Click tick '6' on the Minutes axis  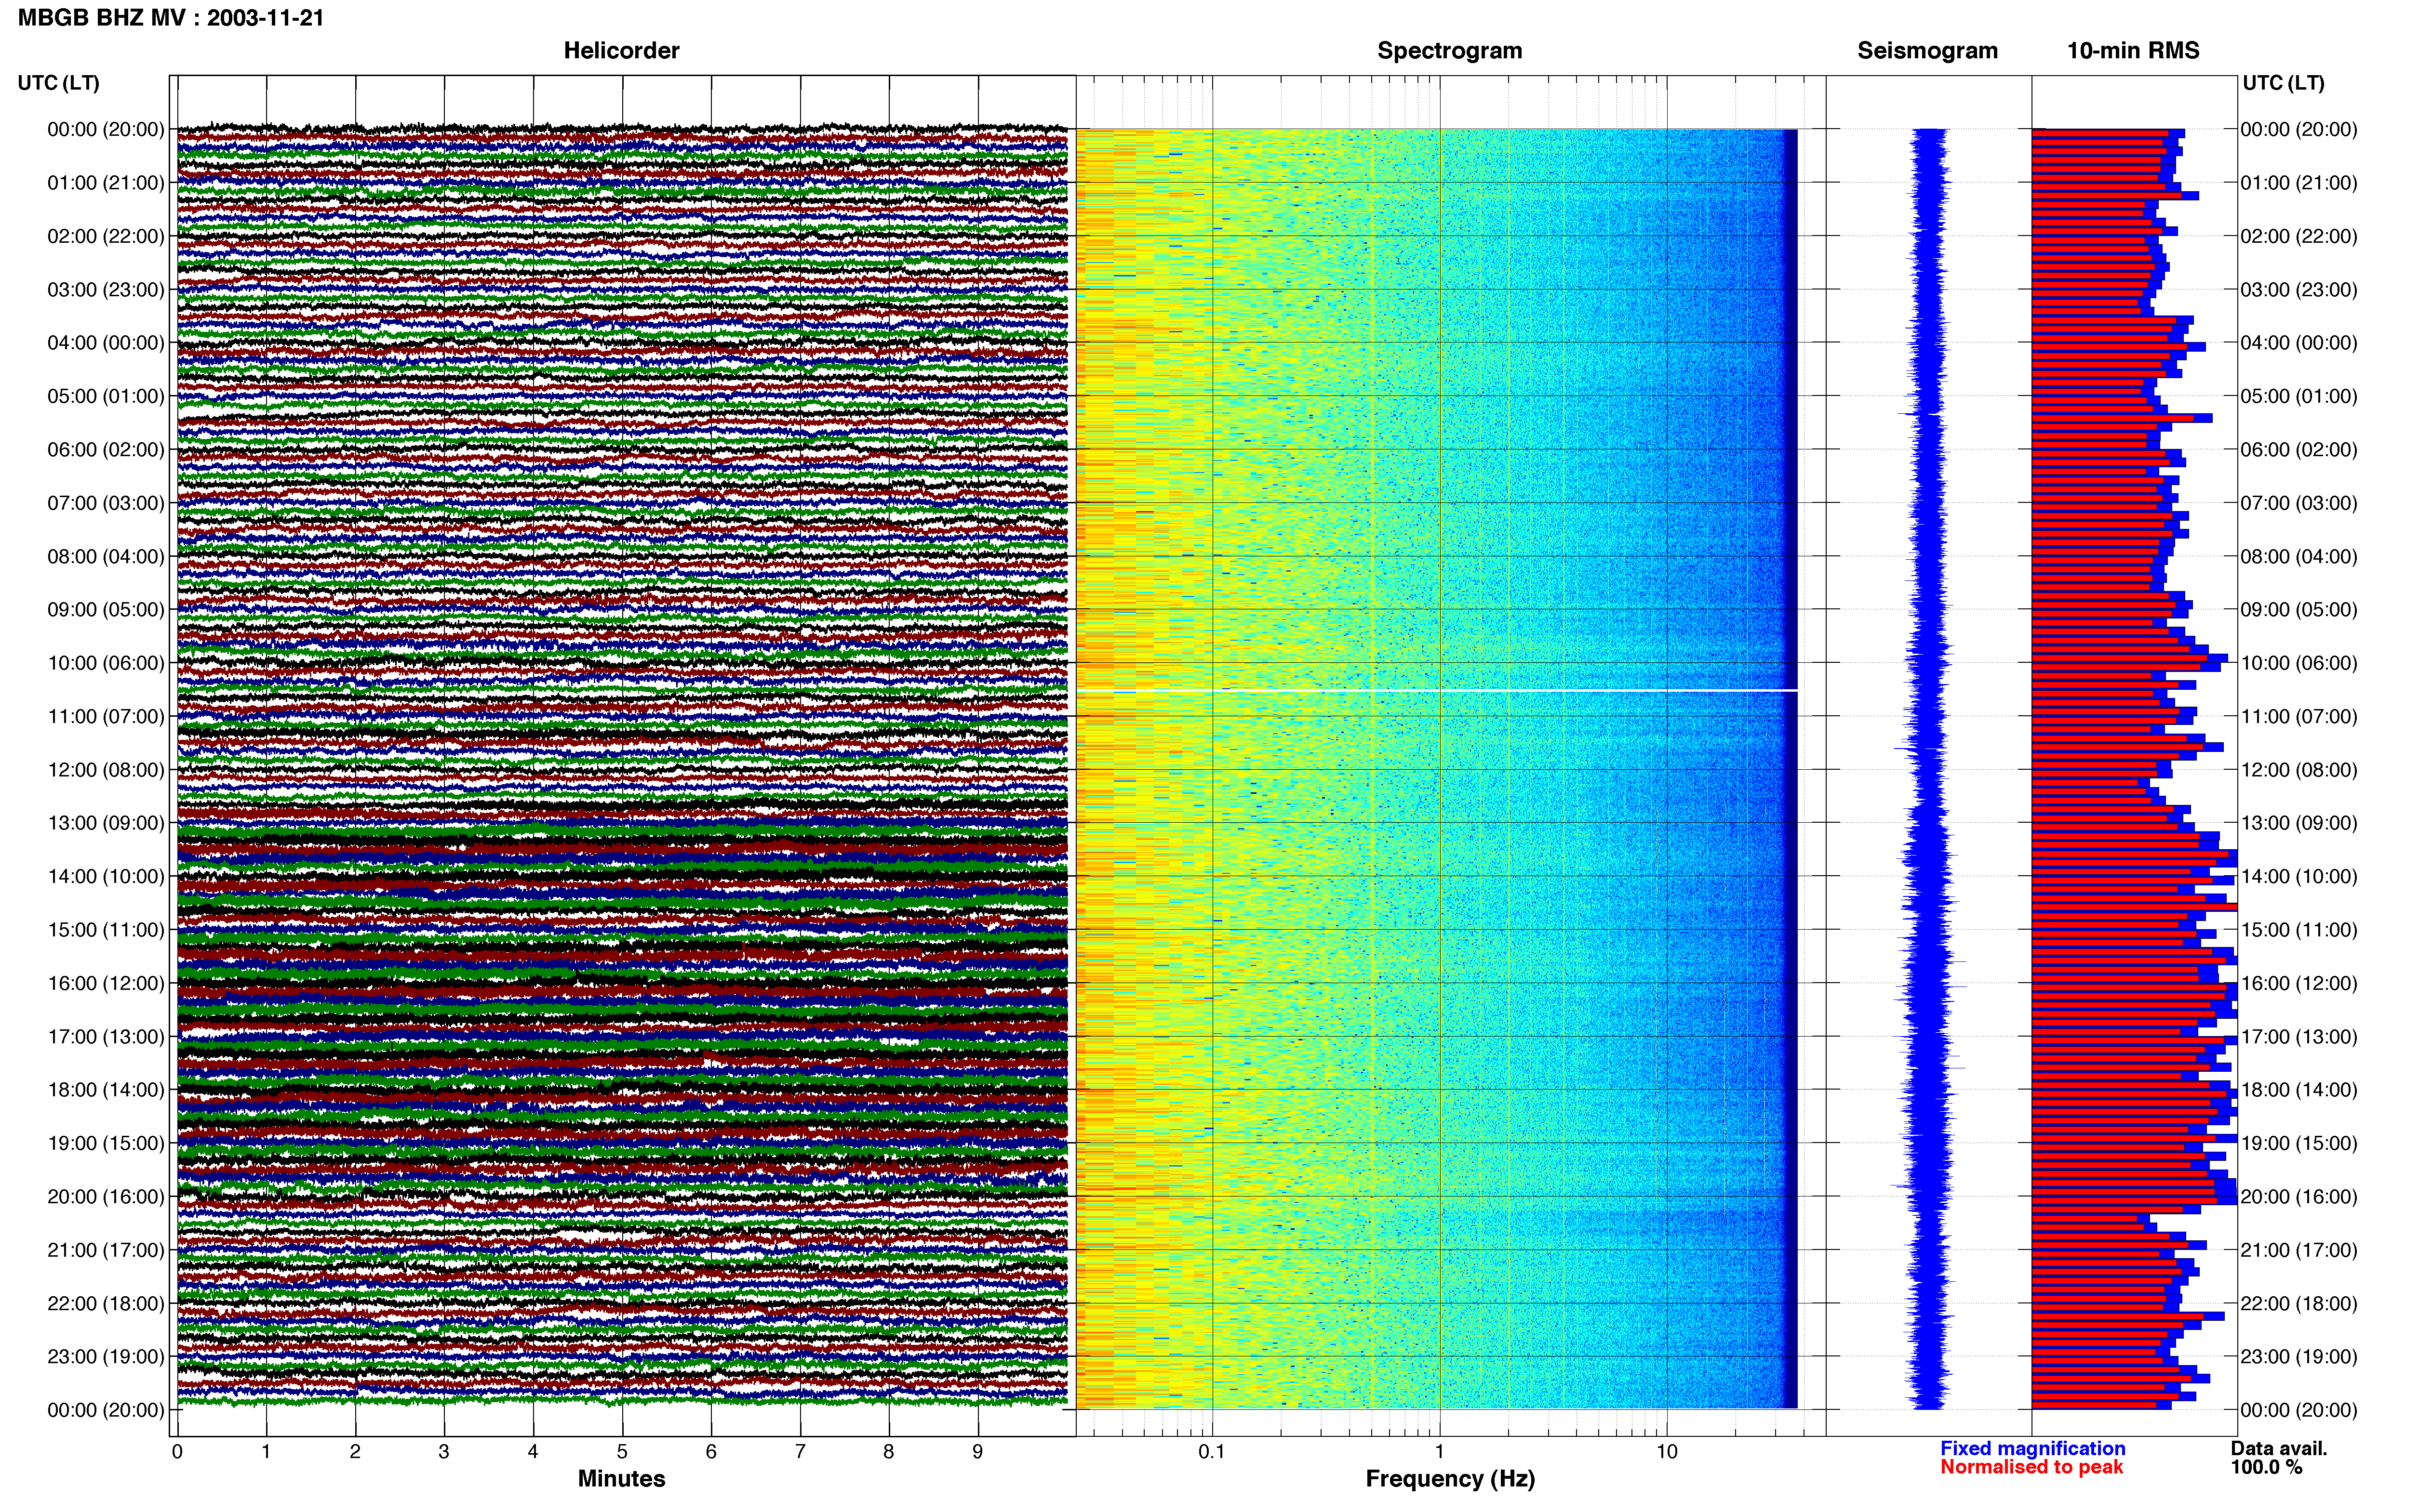pos(711,1452)
